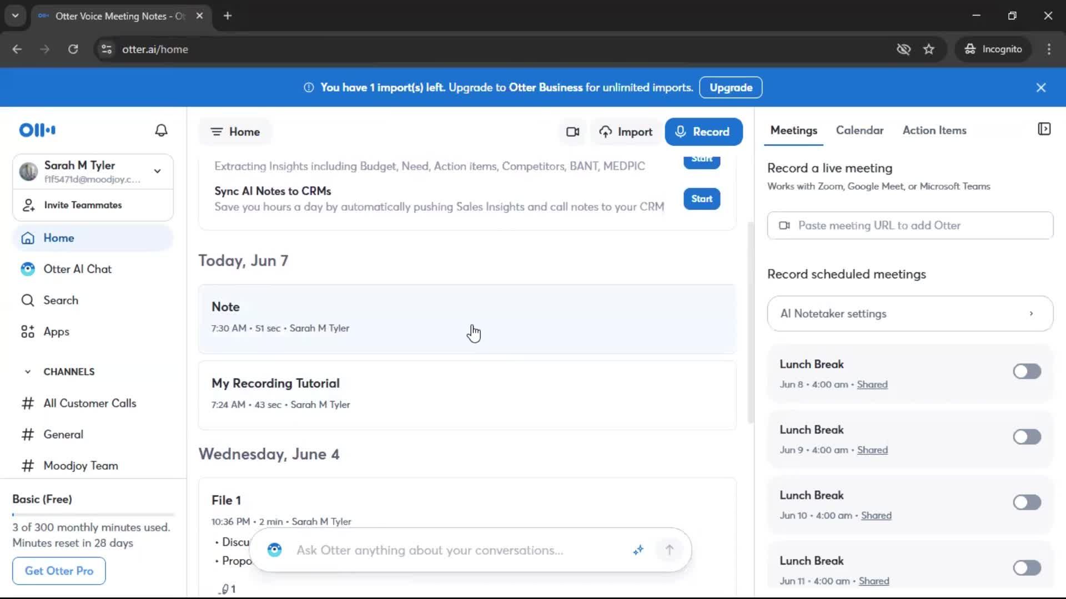This screenshot has width=1066, height=599.
Task: Click the monthly minutes usage bar
Action: [93, 515]
